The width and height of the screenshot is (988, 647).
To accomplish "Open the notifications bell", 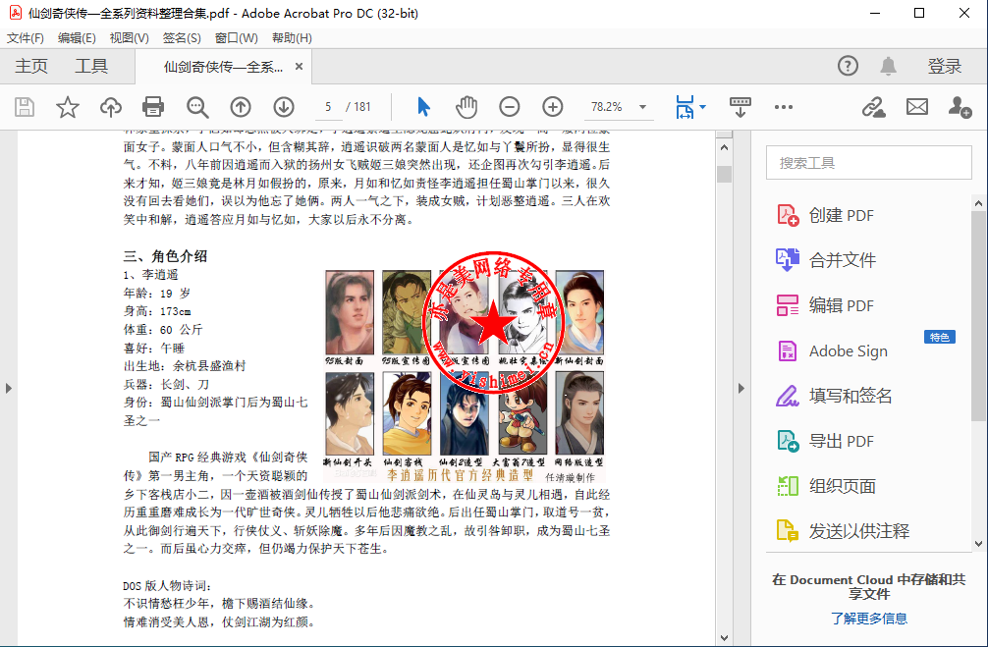I will pyautogui.click(x=889, y=66).
